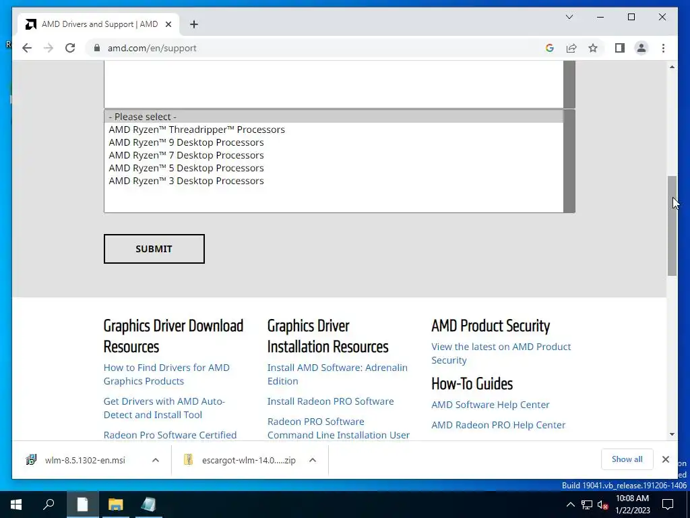Image resolution: width=690 pixels, height=518 pixels.
Task: Open a new tab with plus button
Action: click(x=194, y=24)
